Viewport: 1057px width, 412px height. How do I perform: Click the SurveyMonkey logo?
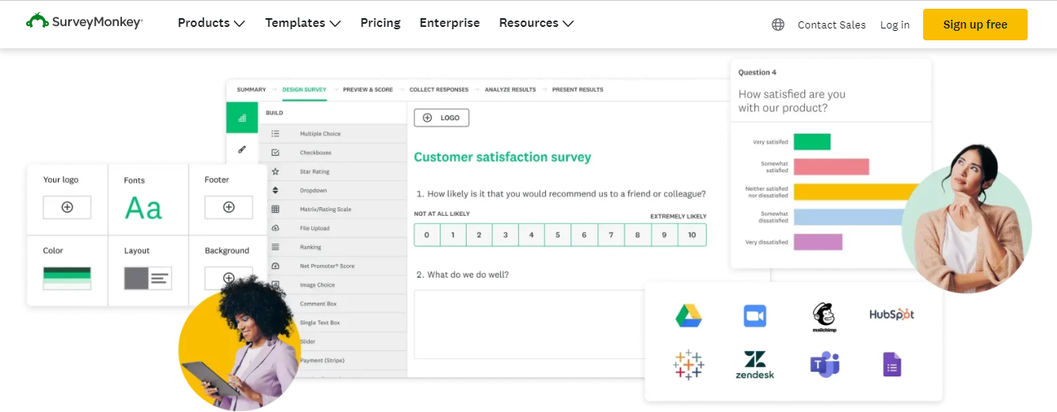pos(84,21)
